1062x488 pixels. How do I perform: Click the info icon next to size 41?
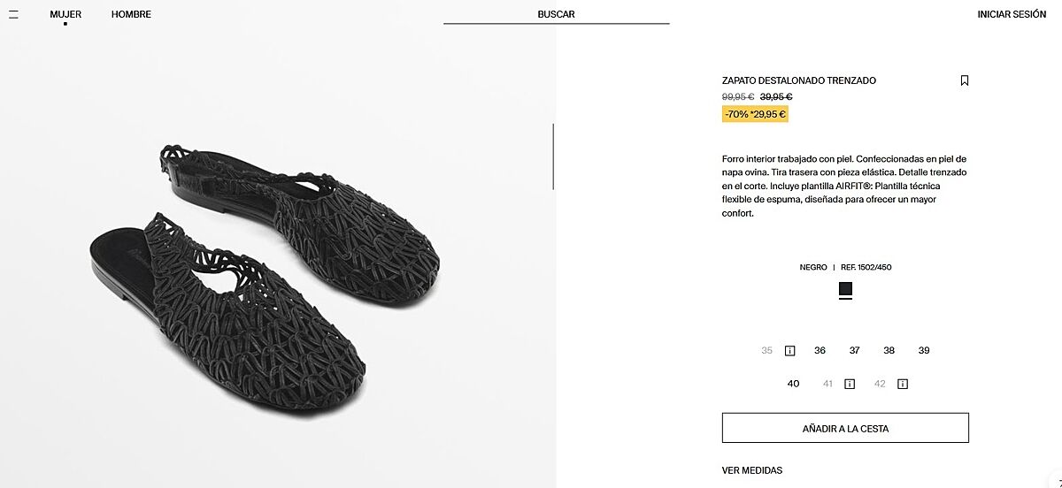[850, 385]
